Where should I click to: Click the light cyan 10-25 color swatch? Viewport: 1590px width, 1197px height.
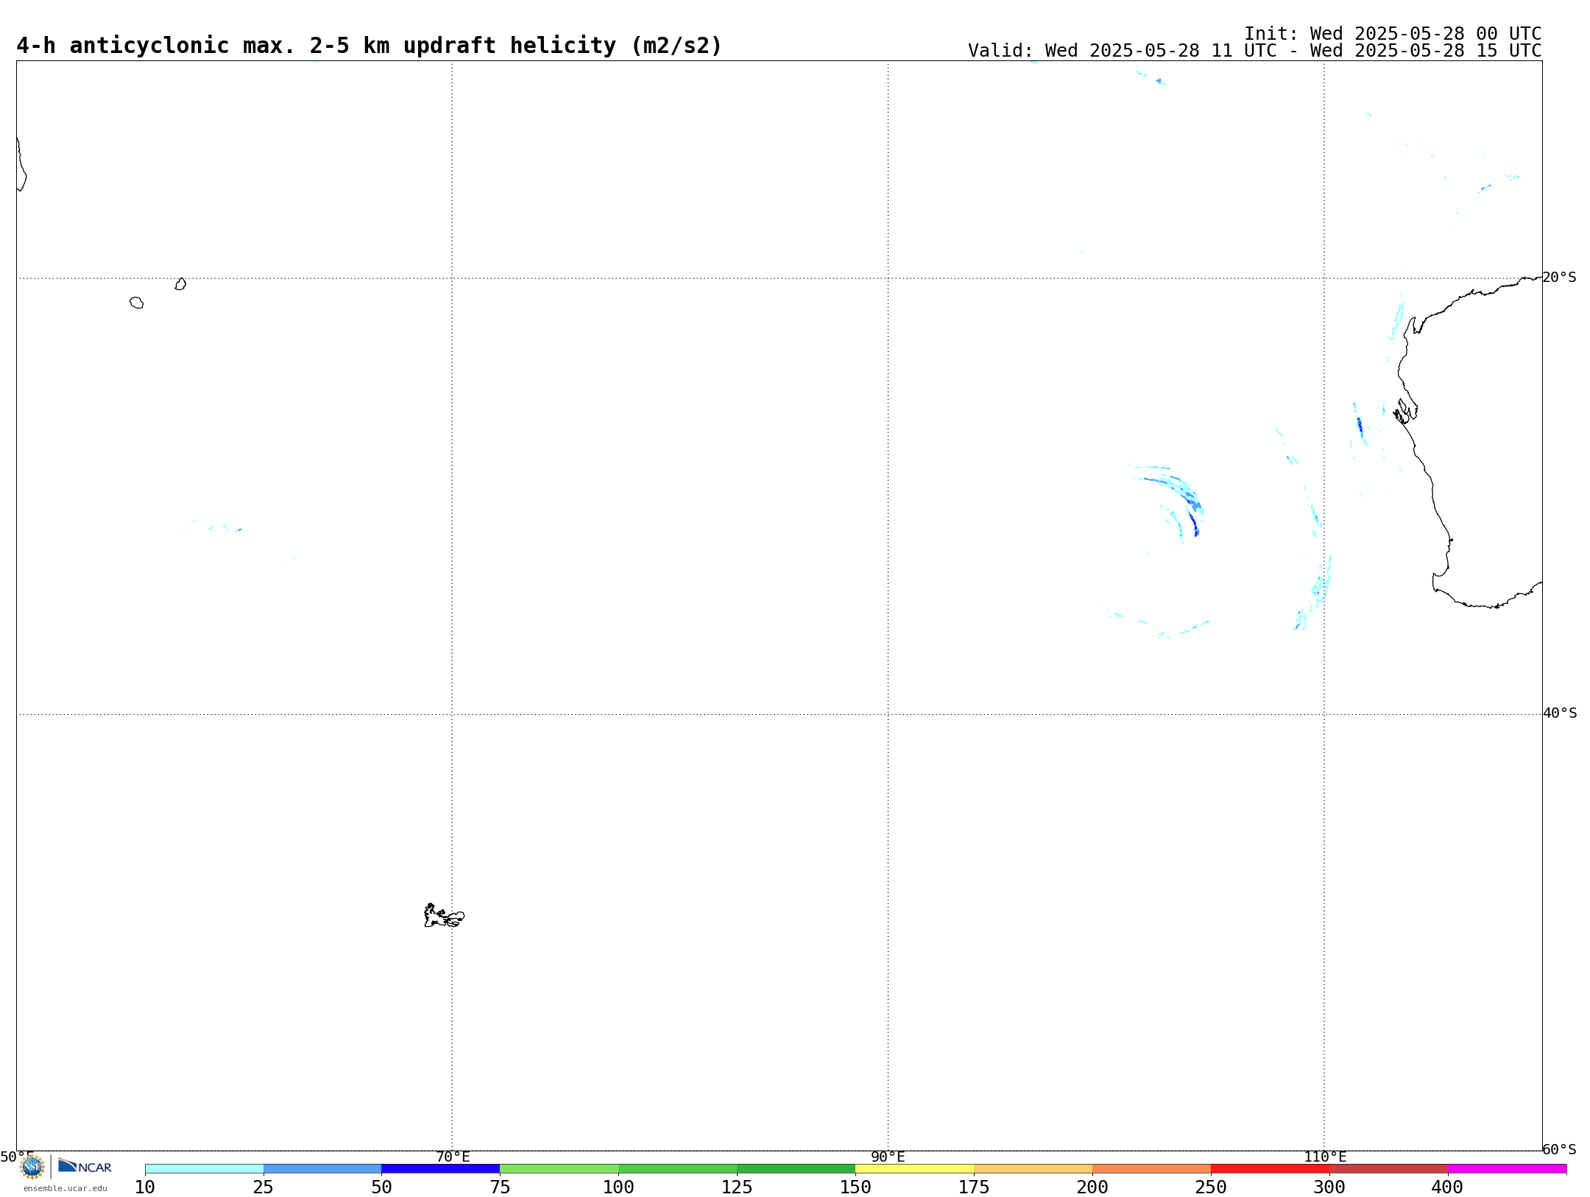click(204, 1169)
